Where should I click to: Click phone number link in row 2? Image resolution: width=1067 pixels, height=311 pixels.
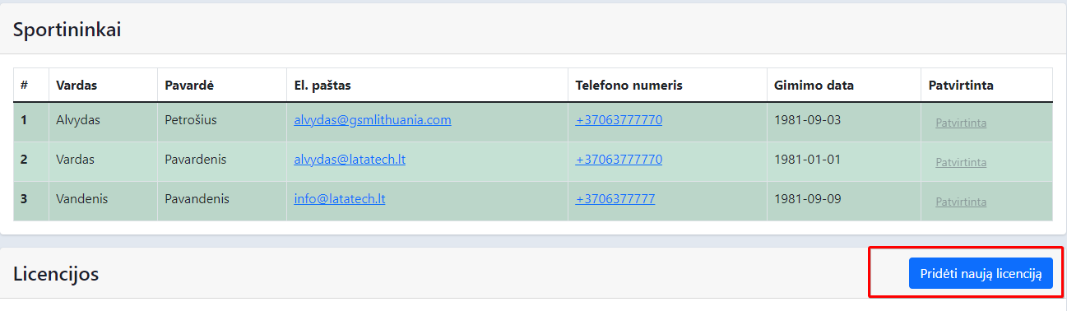pyautogui.click(x=619, y=159)
